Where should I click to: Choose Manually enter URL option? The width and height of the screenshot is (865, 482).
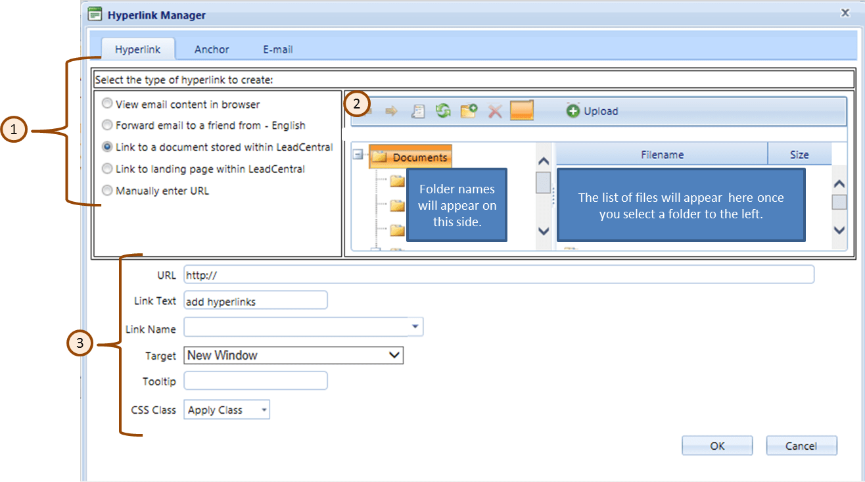[x=106, y=191]
